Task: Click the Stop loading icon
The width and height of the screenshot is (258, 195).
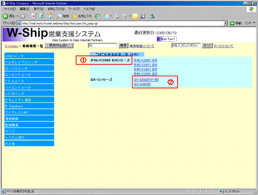Action: coord(34,16)
